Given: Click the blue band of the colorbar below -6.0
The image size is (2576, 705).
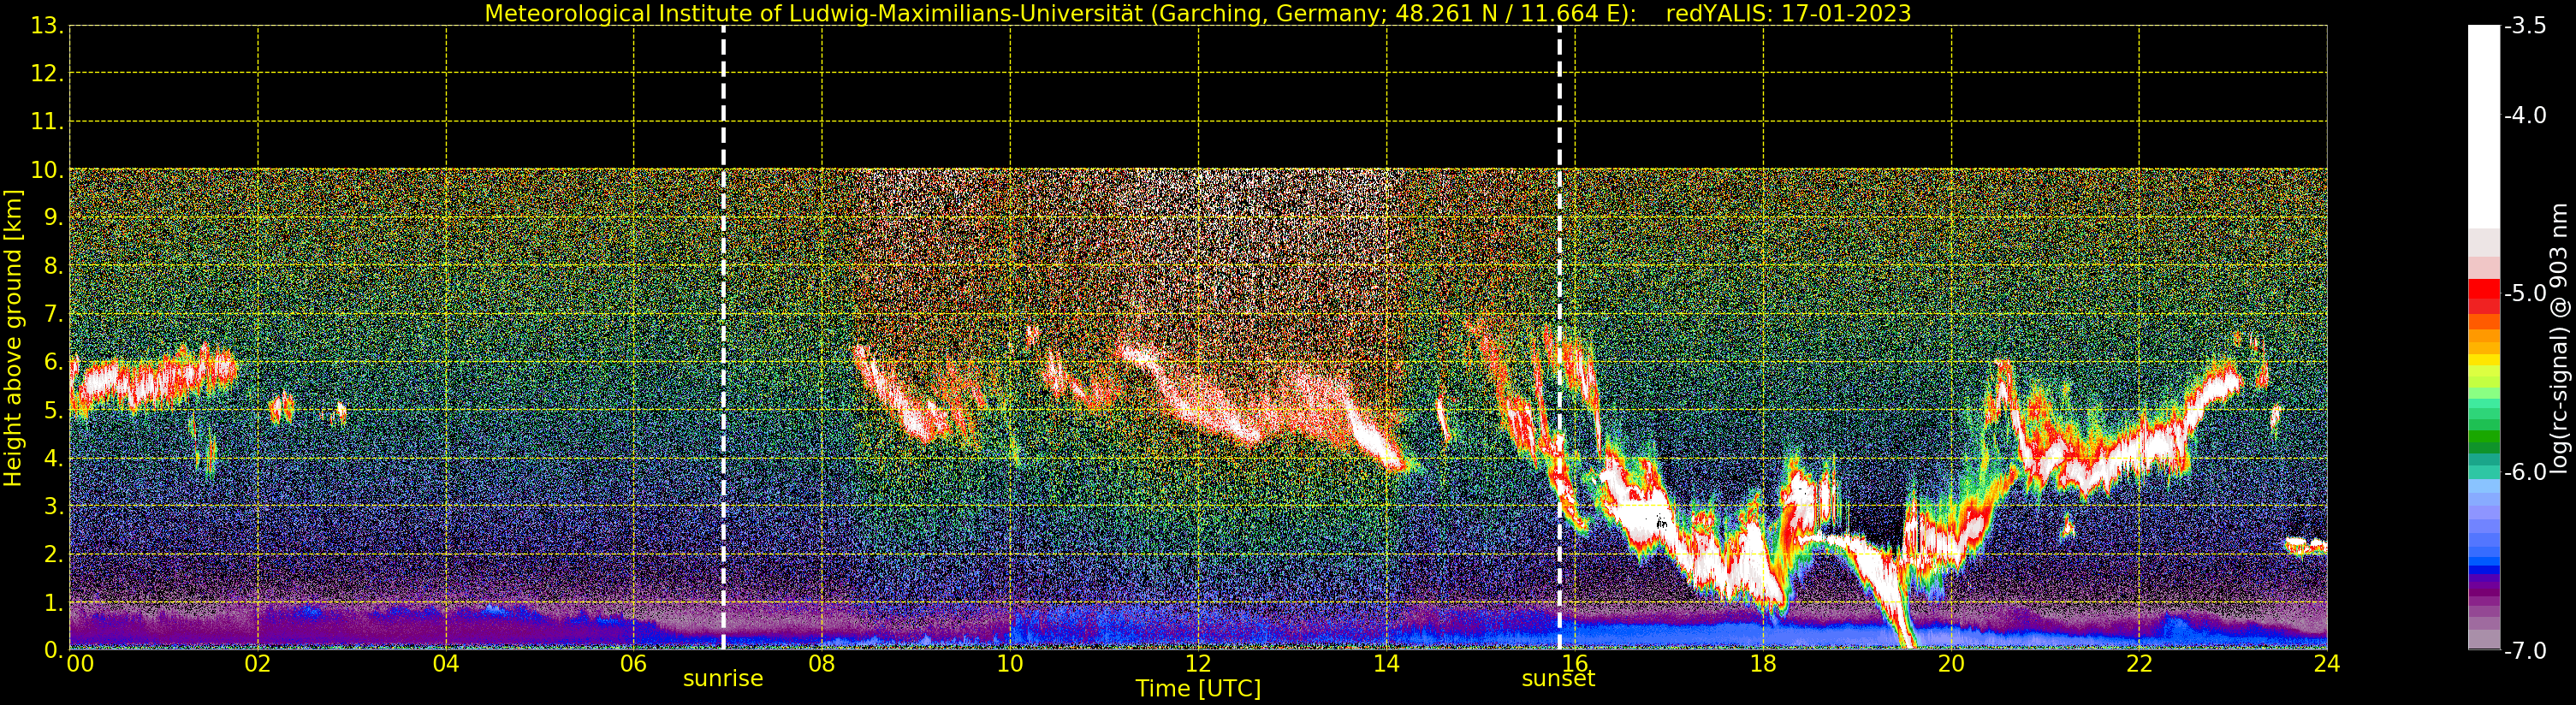Looking at the screenshot, I should (x=2484, y=562).
